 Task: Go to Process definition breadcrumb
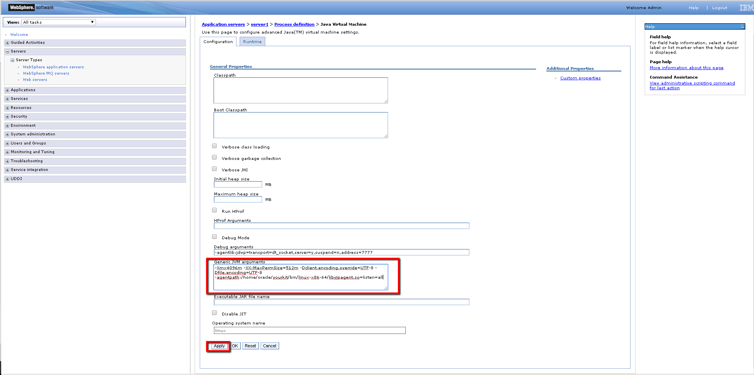click(x=294, y=24)
